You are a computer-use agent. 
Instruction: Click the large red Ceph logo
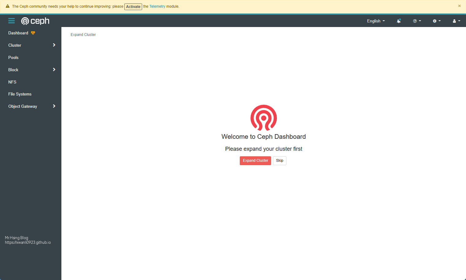(x=264, y=118)
